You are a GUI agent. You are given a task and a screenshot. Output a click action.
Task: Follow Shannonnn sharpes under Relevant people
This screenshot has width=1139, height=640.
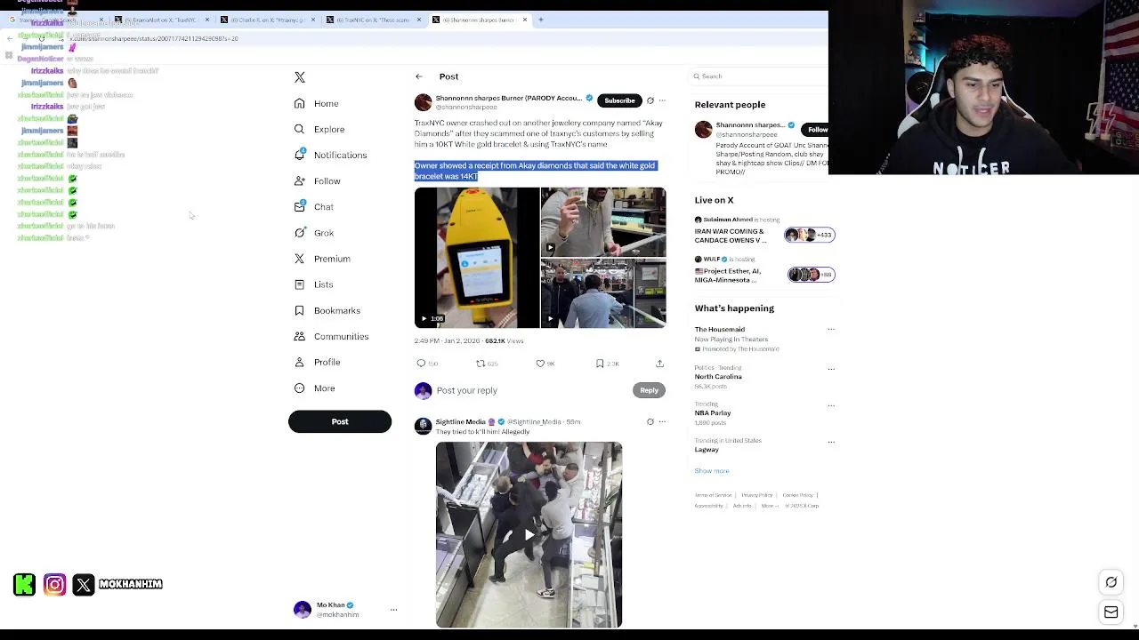[x=817, y=130]
